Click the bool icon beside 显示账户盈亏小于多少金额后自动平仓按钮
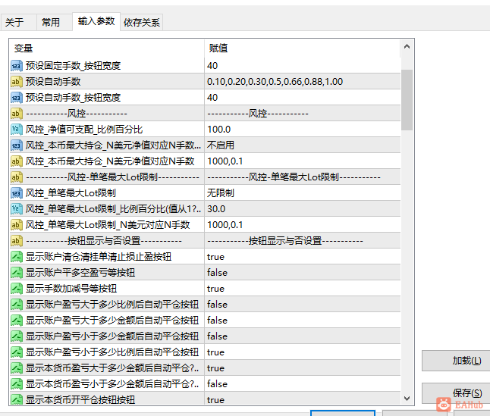490x416 pixels. [x=16, y=336]
